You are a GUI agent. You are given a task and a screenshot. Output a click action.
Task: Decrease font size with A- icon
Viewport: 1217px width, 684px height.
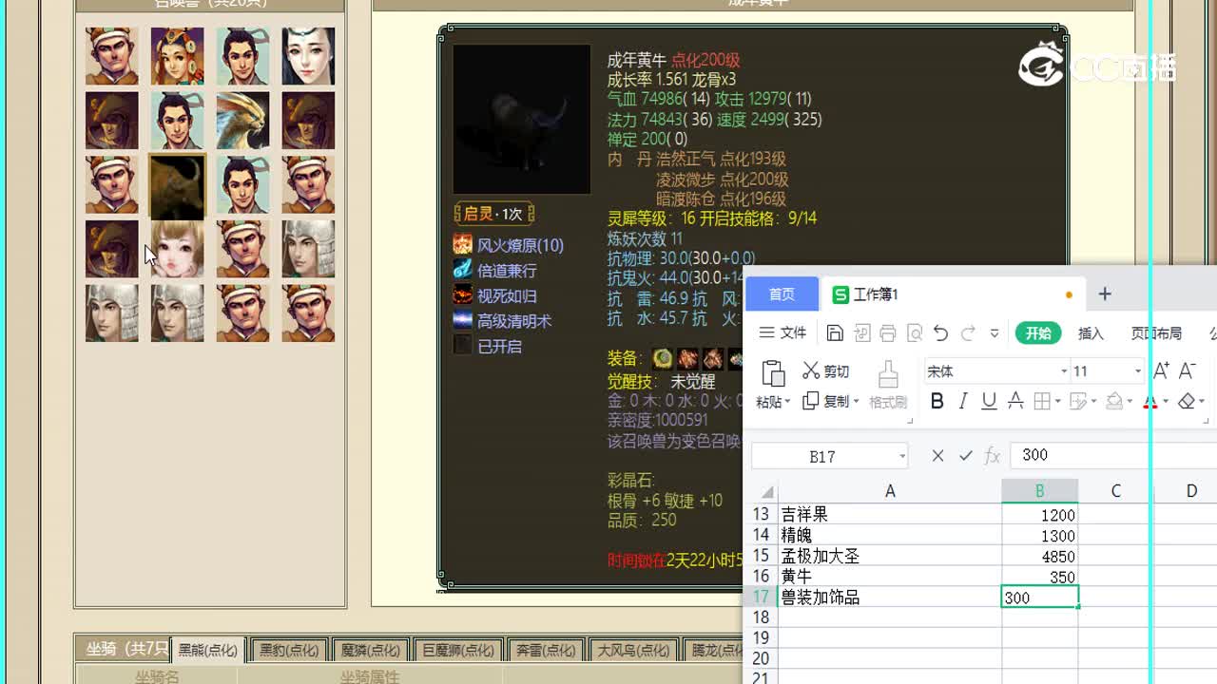1187,370
